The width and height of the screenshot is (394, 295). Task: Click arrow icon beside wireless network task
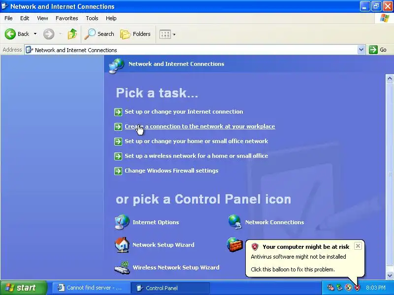(x=118, y=156)
